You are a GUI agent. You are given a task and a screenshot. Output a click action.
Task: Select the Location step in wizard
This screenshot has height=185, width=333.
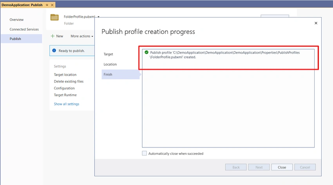coord(110,65)
